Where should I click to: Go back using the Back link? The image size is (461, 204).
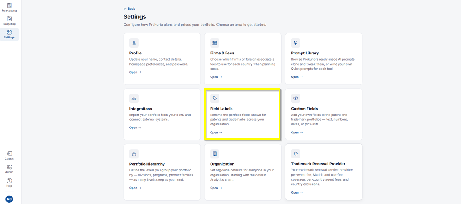(x=129, y=8)
